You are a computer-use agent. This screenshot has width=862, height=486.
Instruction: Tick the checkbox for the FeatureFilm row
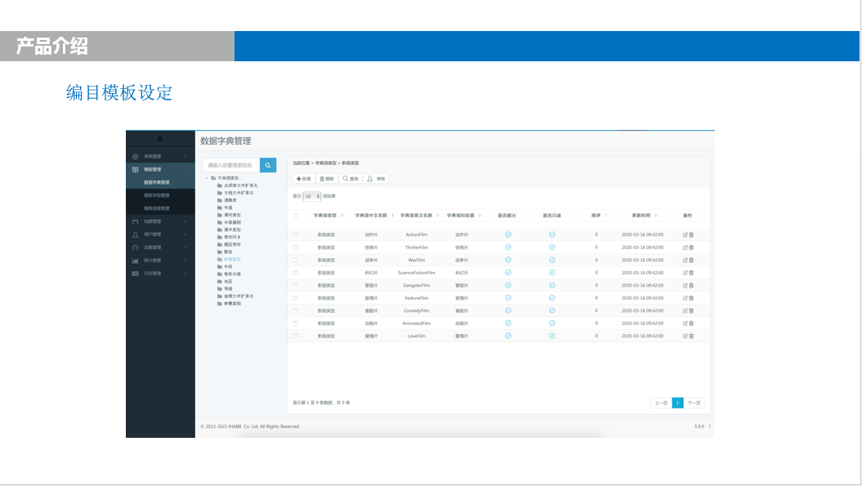pos(296,298)
